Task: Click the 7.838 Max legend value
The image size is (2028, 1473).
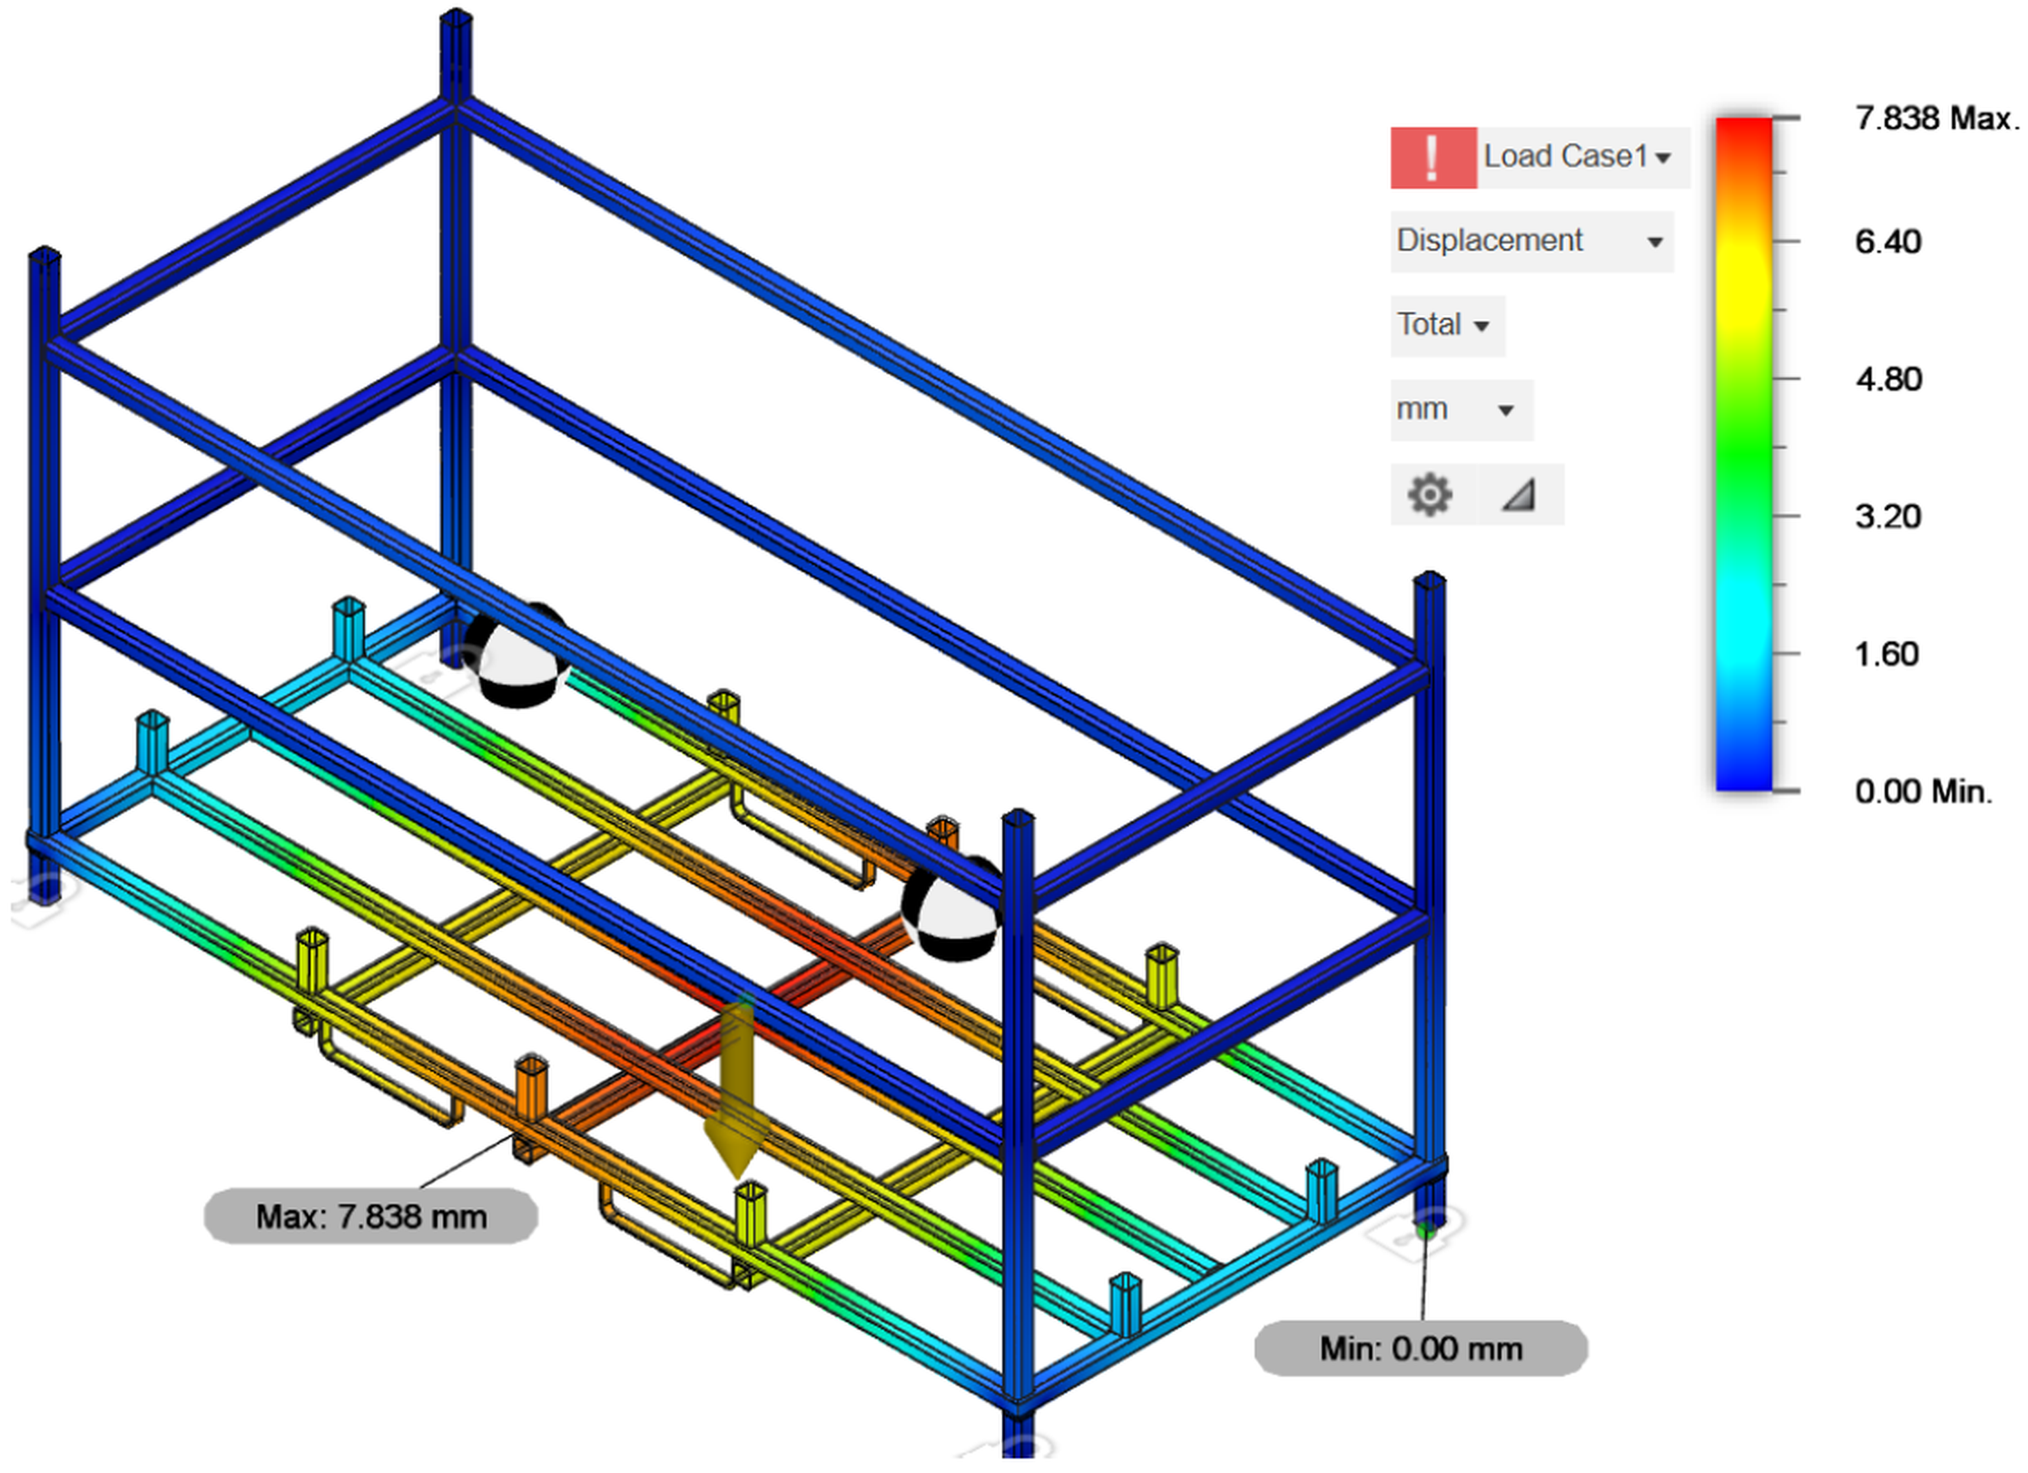Action: [x=1929, y=116]
